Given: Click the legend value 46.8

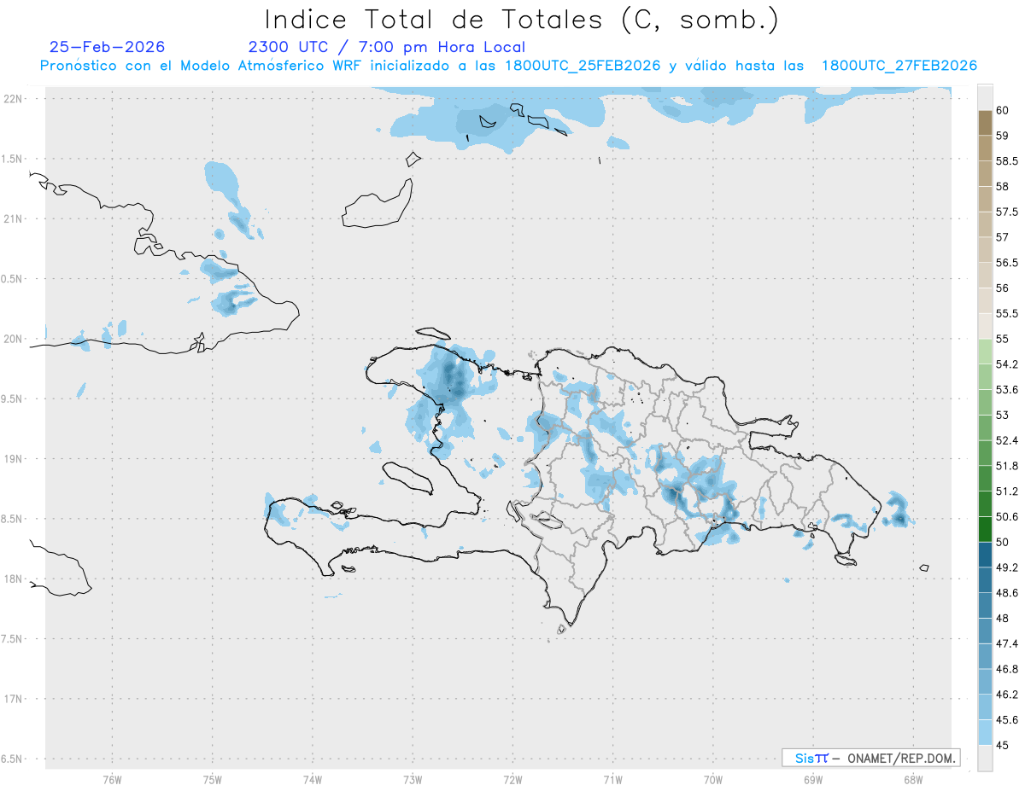Looking at the screenshot, I should pos(1007,669).
